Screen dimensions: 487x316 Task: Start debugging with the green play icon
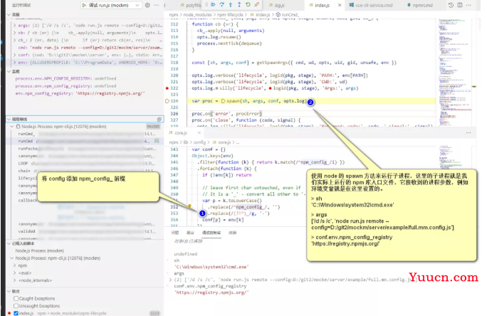84,5
